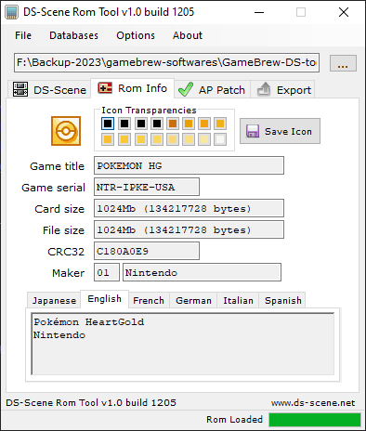Click the DS console icon on DS-Scene tab
The image size is (366, 431).
point(20,89)
